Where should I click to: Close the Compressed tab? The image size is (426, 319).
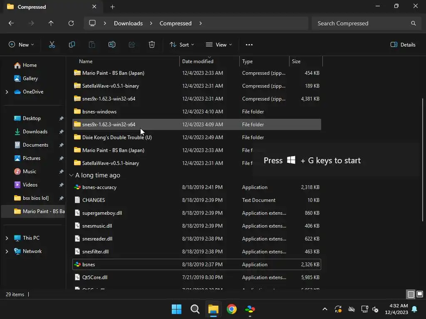tap(94, 7)
